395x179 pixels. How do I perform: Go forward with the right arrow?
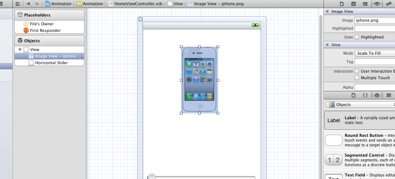(x=37, y=4)
